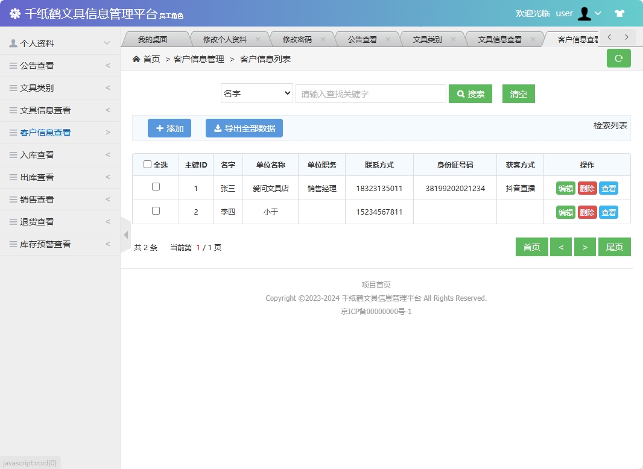Click the gift icon in the header
The image size is (643, 469).
[x=619, y=13]
